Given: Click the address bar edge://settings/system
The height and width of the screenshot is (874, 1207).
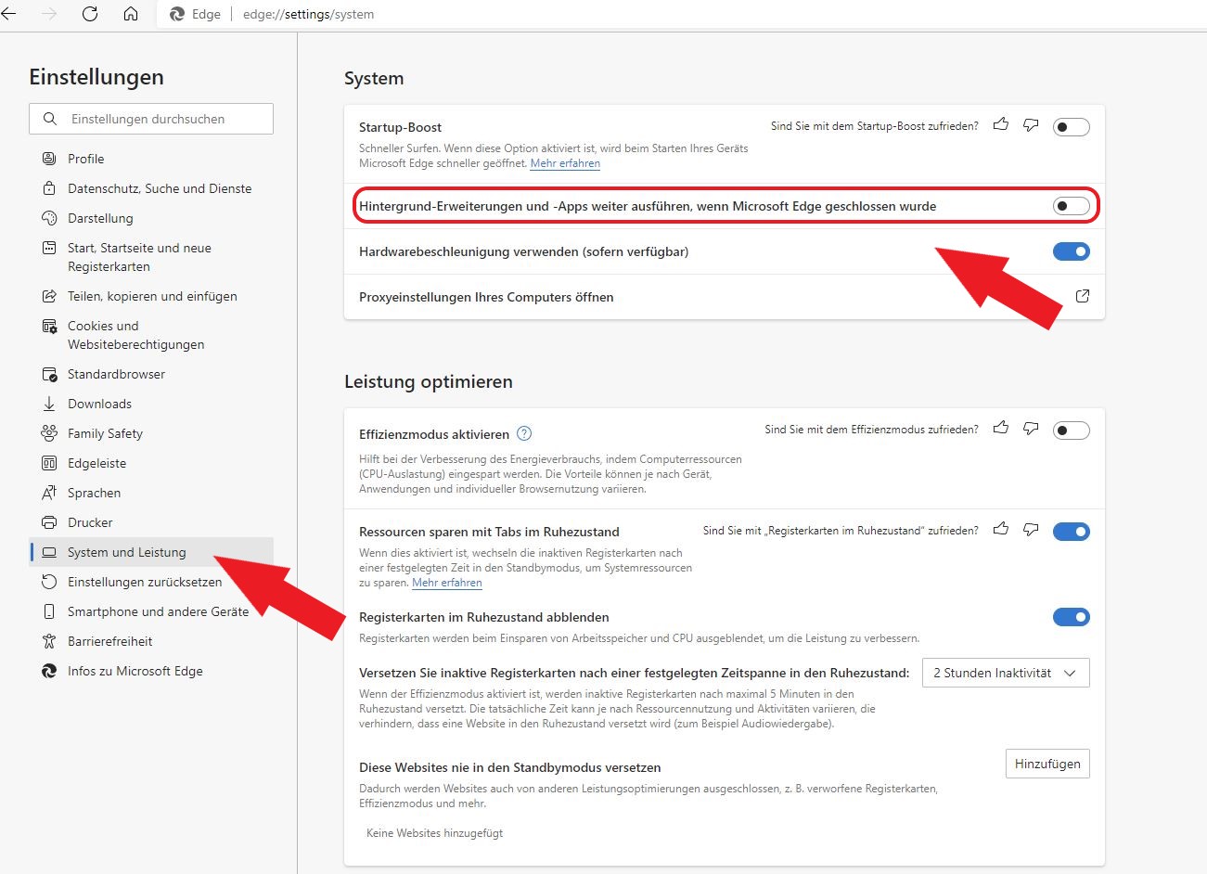Looking at the screenshot, I should pyautogui.click(x=308, y=14).
